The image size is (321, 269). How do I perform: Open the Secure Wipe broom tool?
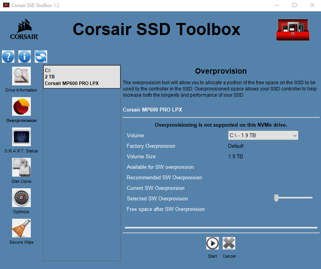[21, 228]
